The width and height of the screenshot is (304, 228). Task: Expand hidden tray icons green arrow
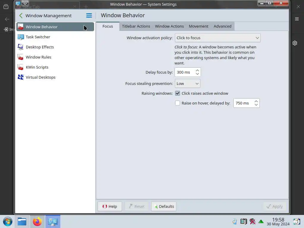[x=261, y=221]
